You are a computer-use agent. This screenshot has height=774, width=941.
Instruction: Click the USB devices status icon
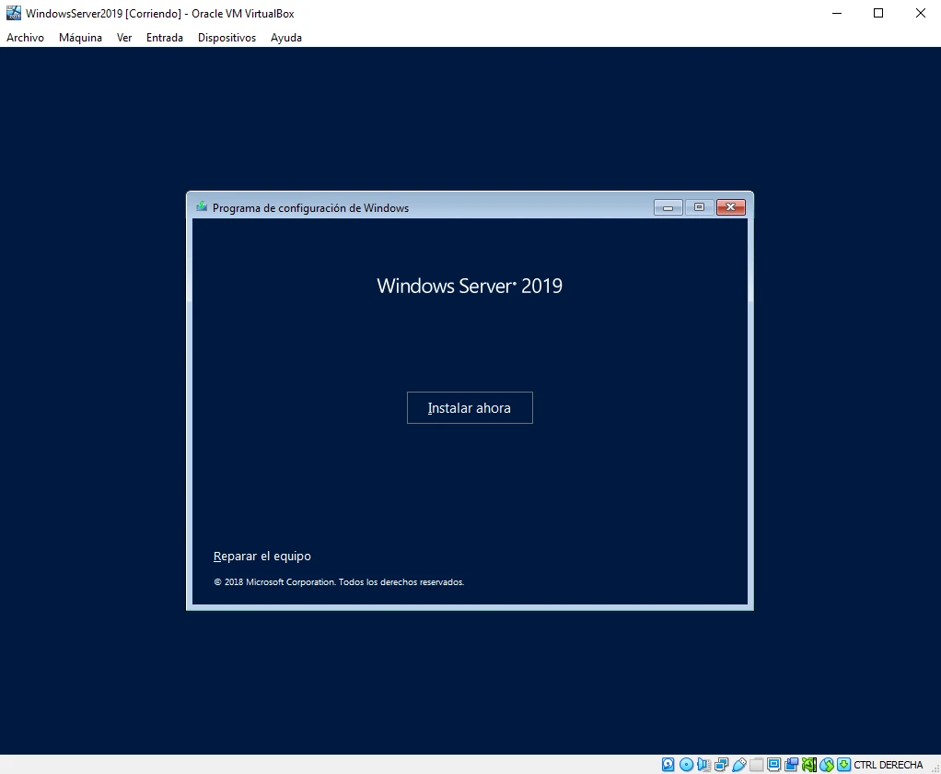[x=738, y=765]
